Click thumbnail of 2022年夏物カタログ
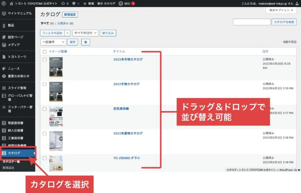The height and width of the screenshot is (193, 301). tap(56, 141)
